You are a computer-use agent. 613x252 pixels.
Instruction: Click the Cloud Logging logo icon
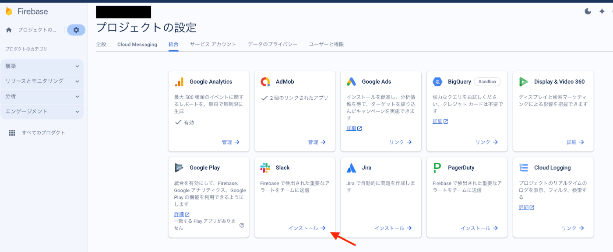524,168
